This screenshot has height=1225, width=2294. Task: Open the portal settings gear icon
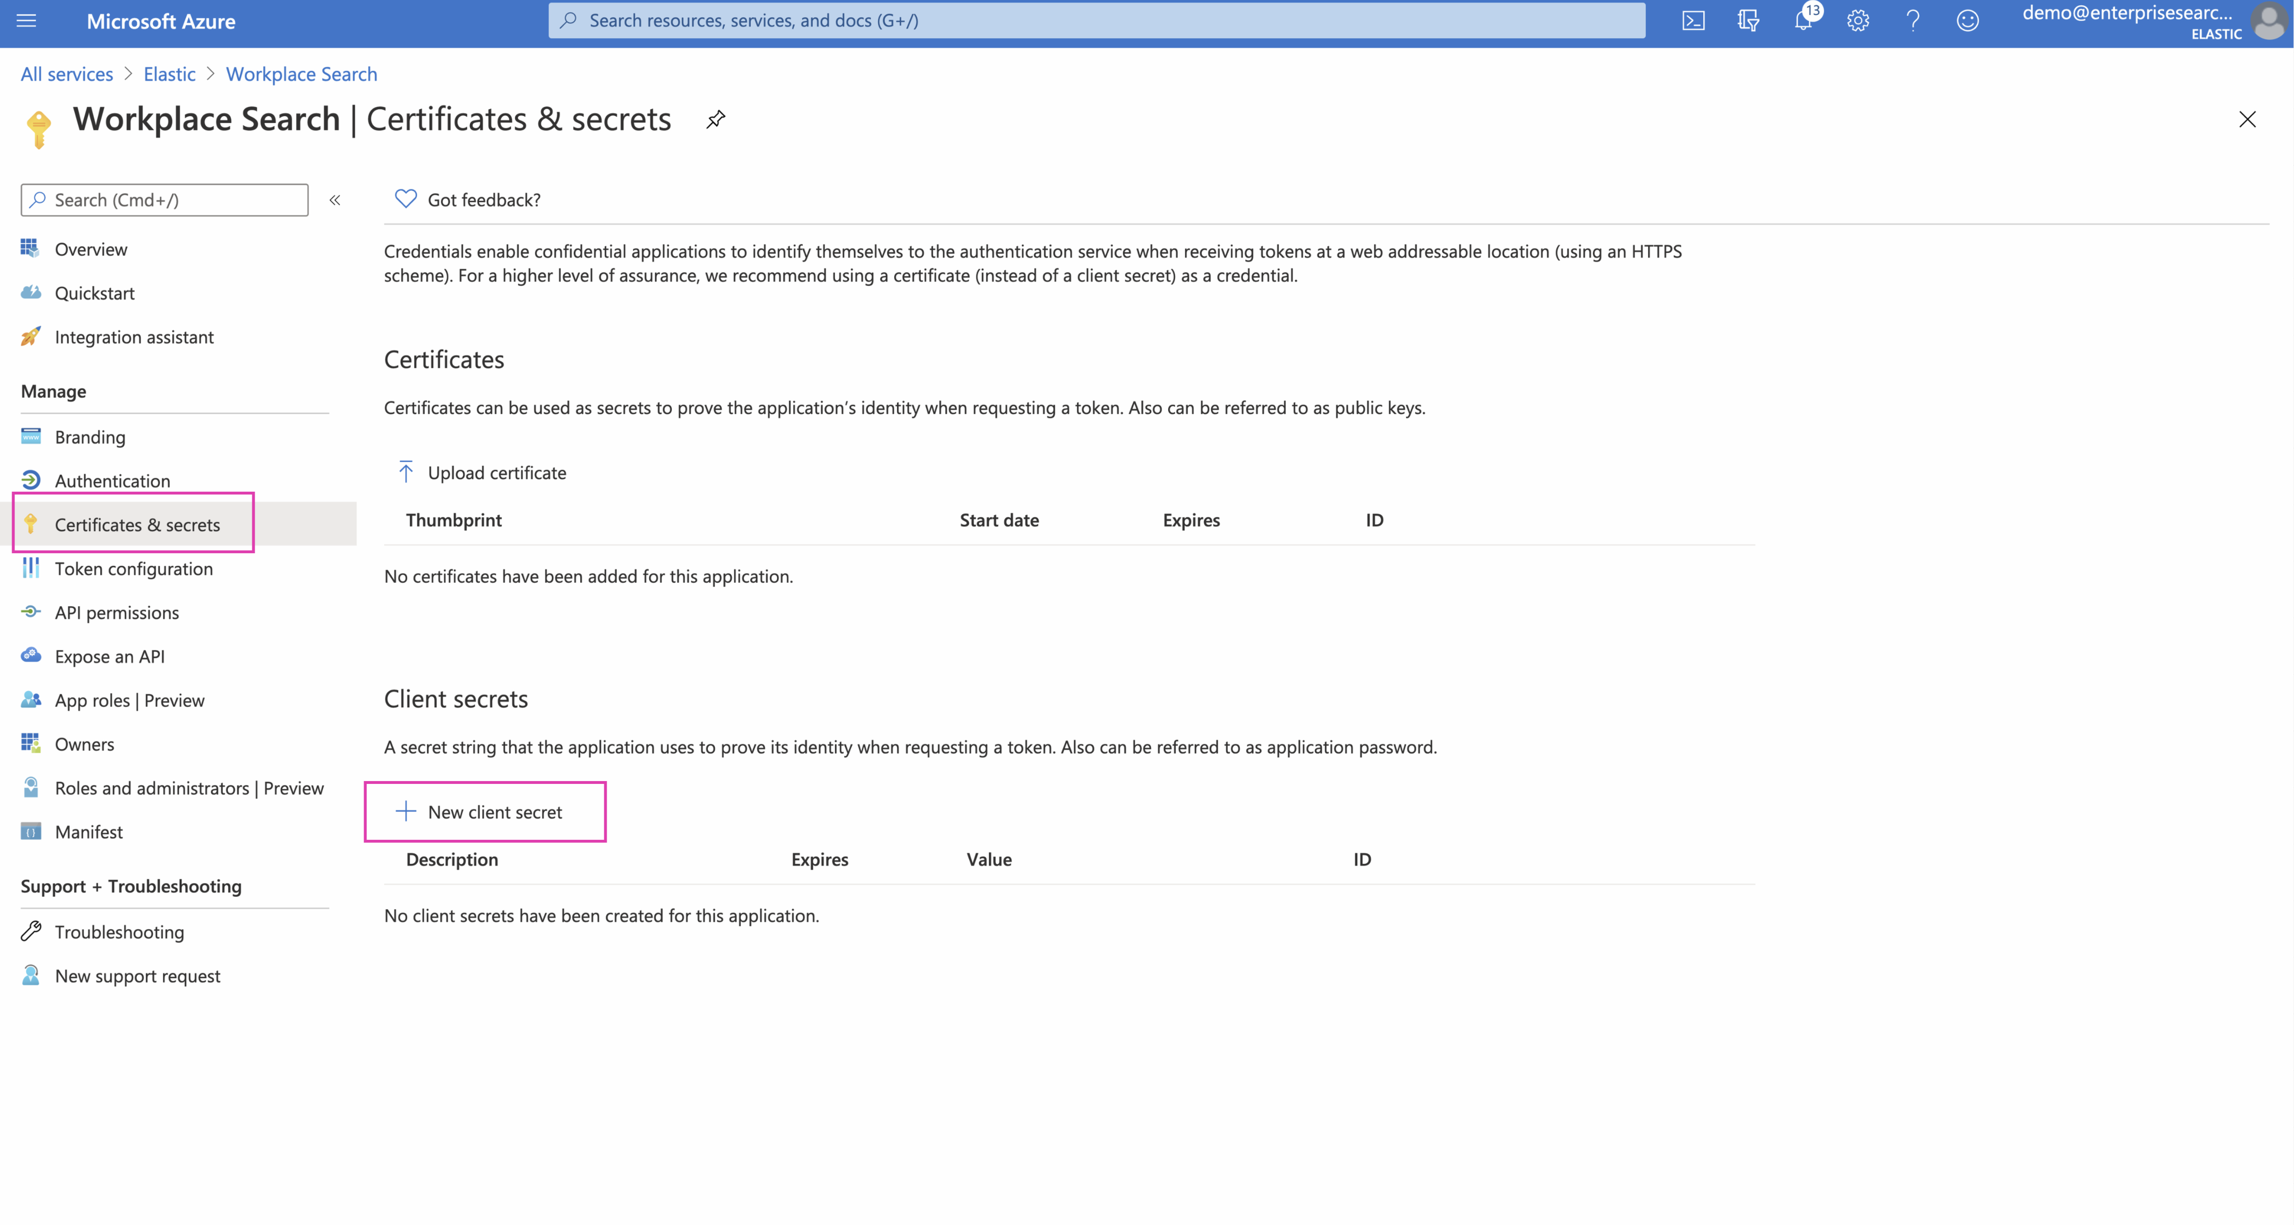[1858, 21]
